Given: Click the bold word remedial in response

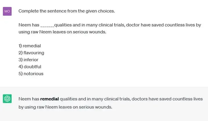Looking at the screenshot, I should click(x=49, y=99).
